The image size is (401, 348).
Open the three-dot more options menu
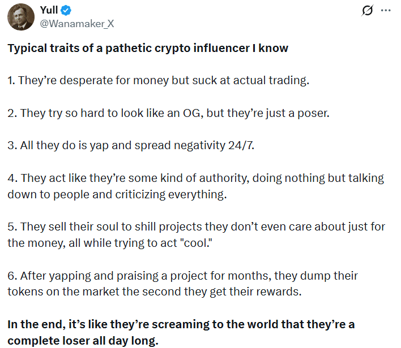click(x=386, y=11)
